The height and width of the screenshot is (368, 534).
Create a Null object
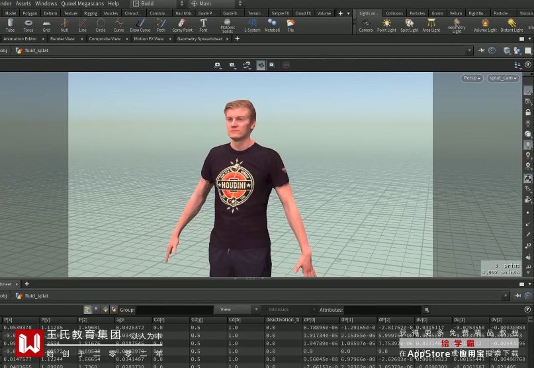tap(64, 26)
